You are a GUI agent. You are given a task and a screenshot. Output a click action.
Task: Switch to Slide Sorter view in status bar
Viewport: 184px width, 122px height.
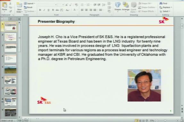140,121
